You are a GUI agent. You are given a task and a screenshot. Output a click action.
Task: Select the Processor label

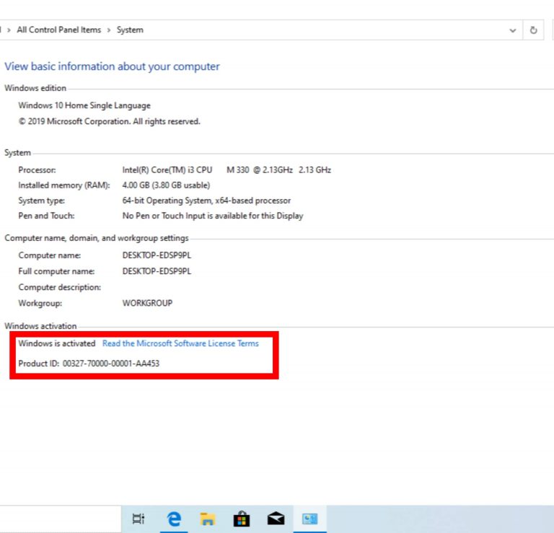coord(37,170)
